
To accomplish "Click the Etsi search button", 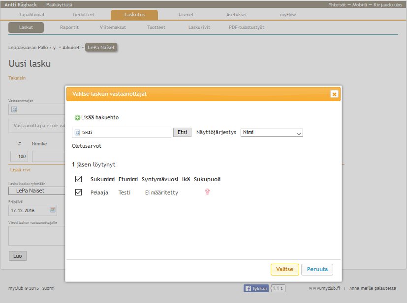I will pos(182,132).
